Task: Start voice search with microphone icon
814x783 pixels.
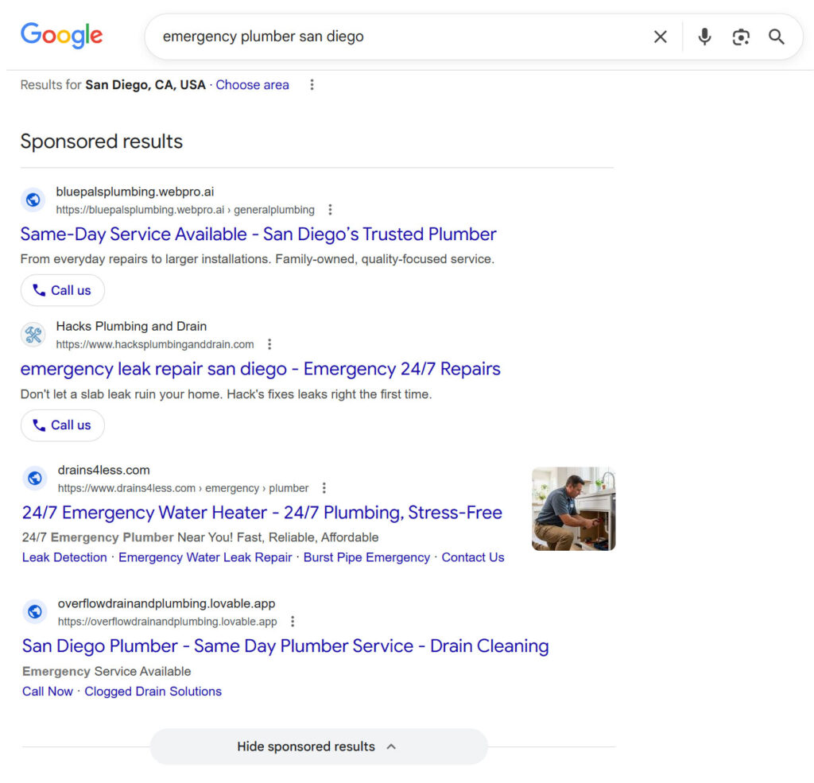Action: pos(704,37)
